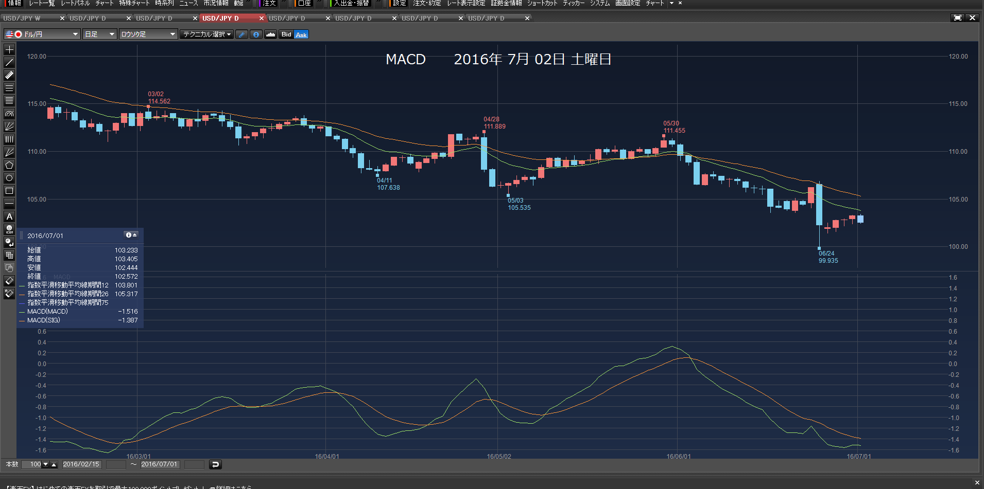Select the Fibonacci arc tool
The image size is (984, 489).
(x=9, y=114)
